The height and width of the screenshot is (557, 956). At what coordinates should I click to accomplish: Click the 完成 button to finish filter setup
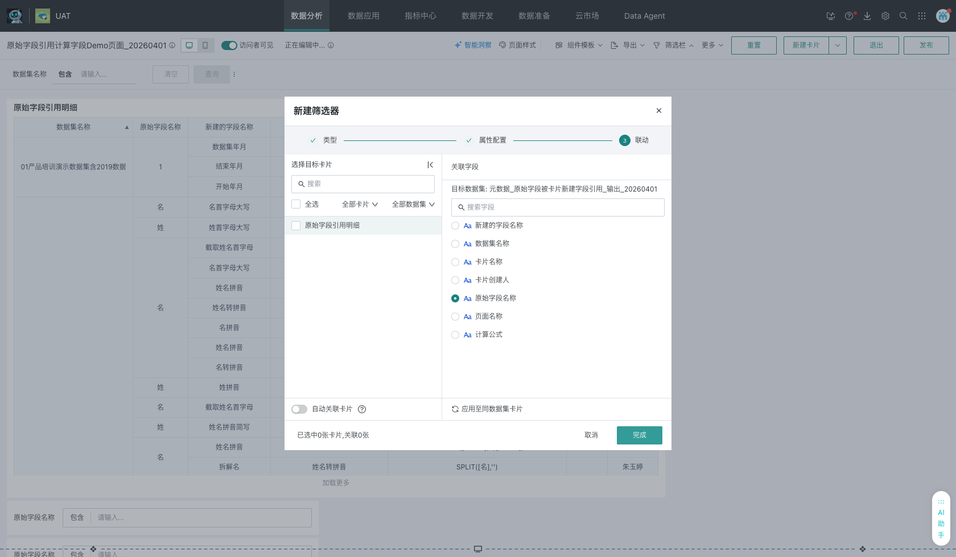[x=639, y=435]
